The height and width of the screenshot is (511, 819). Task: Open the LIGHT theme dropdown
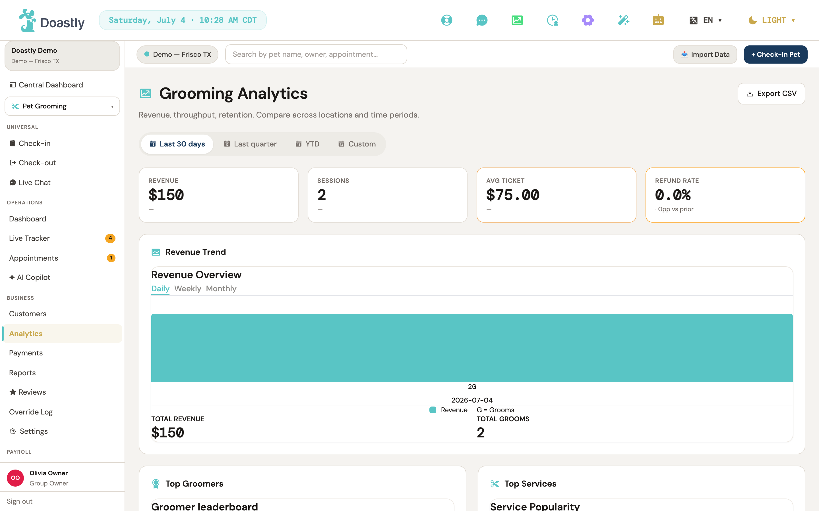pyautogui.click(x=772, y=20)
